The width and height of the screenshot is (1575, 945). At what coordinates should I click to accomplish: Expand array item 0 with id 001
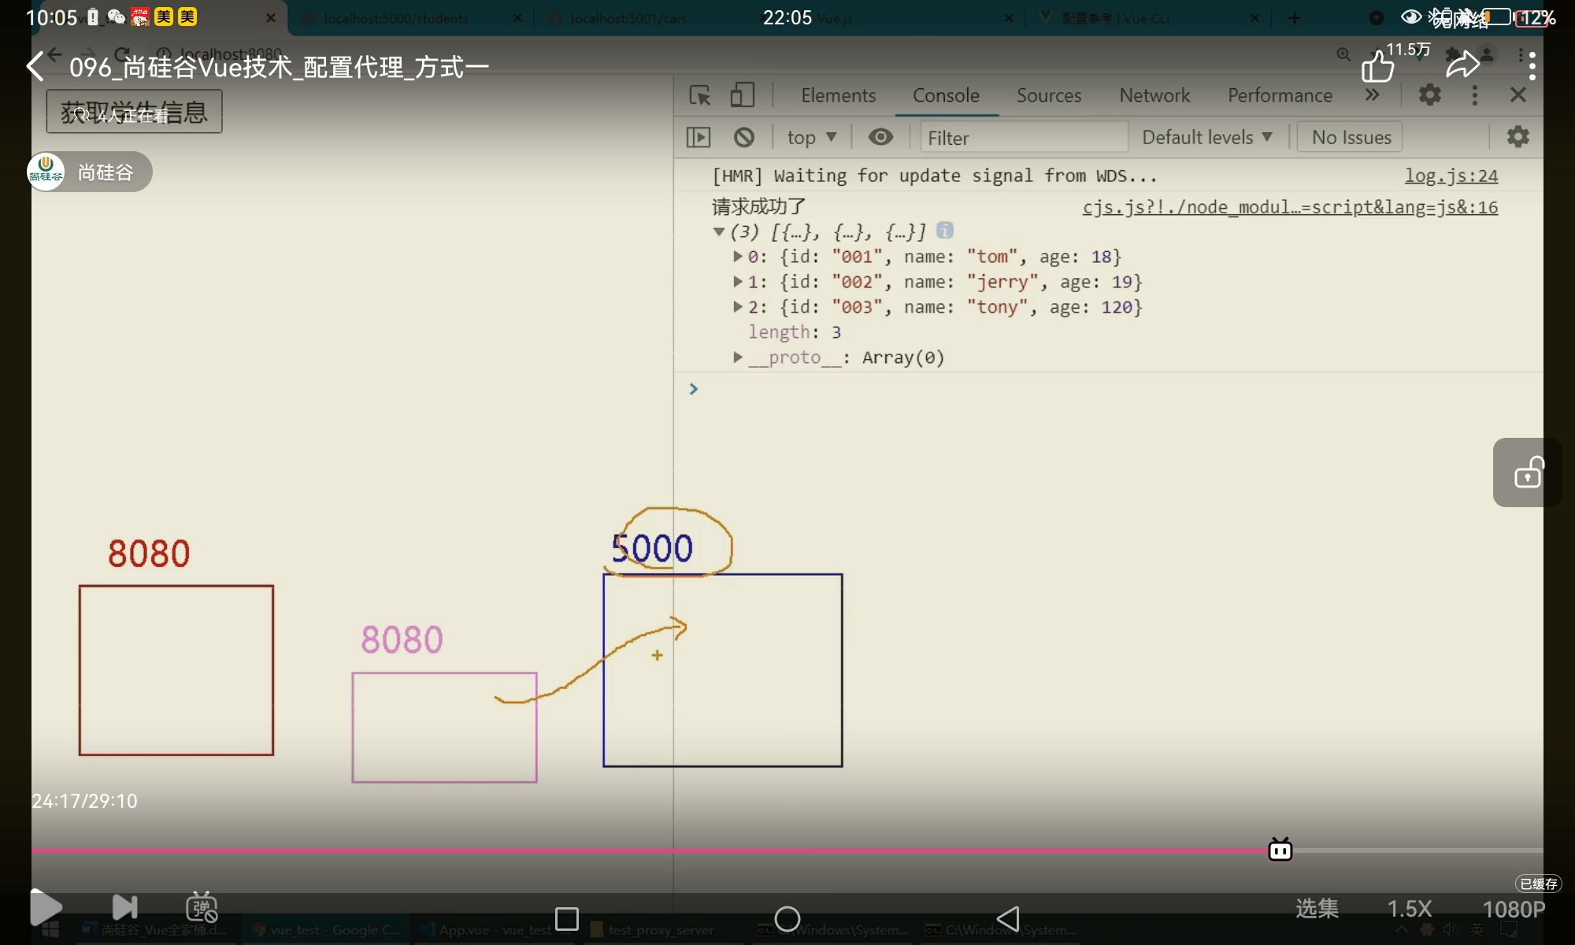738,256
